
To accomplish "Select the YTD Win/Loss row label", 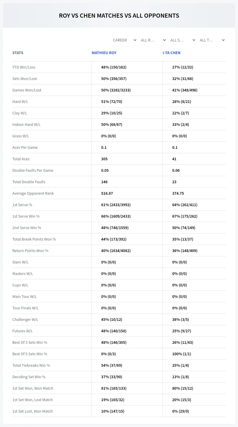I will (x=24, y=67).
